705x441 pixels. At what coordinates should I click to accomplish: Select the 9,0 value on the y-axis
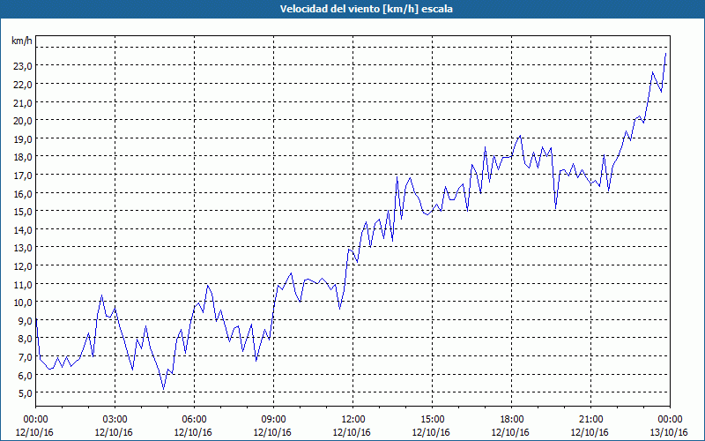coord(26,321)
